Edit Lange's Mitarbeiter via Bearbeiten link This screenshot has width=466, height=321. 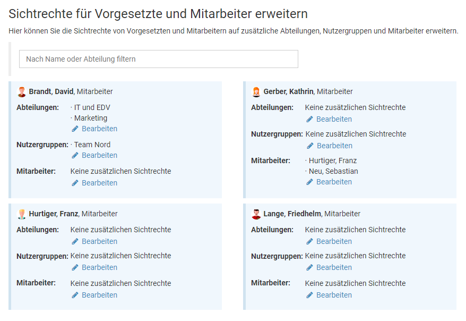point(334,295)
